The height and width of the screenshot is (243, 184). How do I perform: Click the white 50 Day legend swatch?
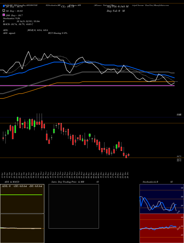click(x=4, y=11)
